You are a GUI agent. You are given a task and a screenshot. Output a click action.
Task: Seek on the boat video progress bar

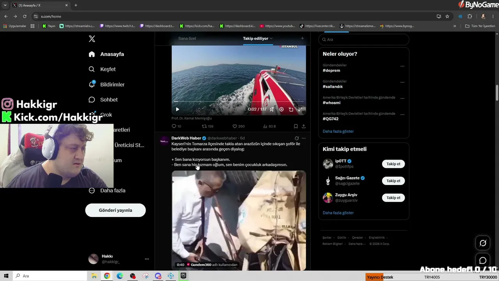pyautogui.click(x=239, y=101)
